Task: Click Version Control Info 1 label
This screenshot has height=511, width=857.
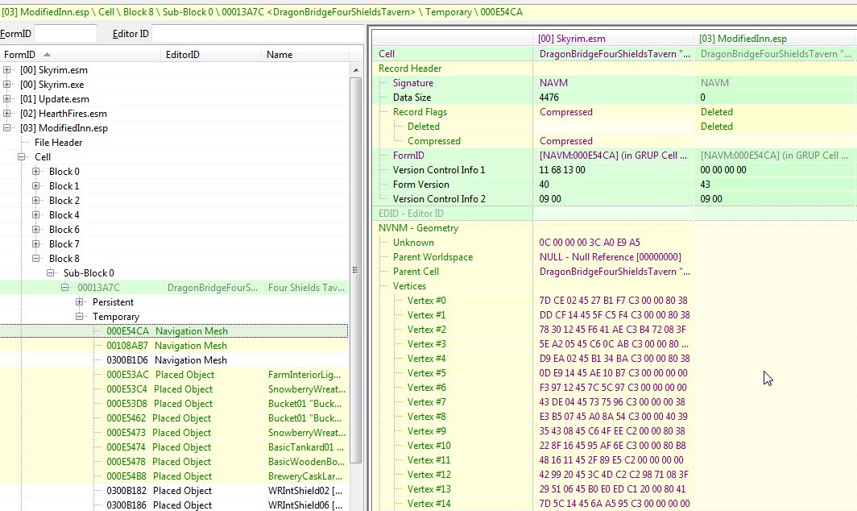Action: (439, 169)
